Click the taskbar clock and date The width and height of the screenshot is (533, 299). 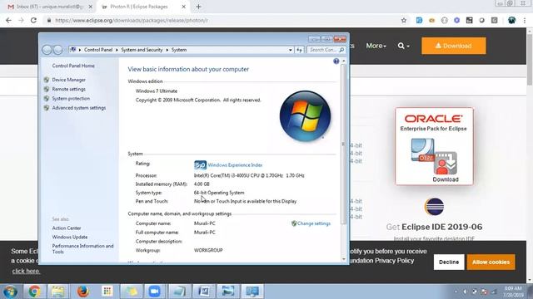point(513,292)
